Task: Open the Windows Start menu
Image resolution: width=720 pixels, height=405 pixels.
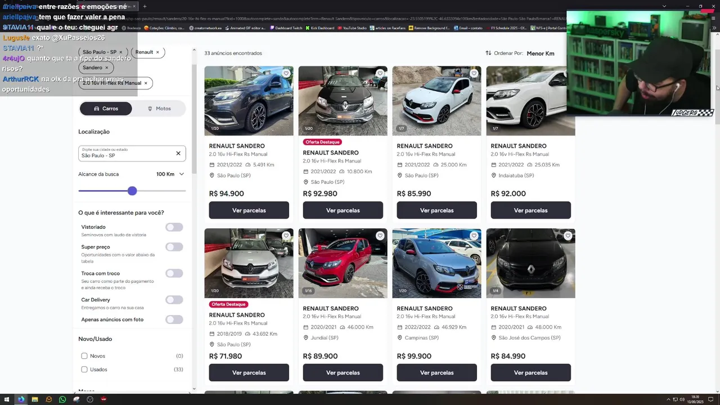Action: coord(7,399)
